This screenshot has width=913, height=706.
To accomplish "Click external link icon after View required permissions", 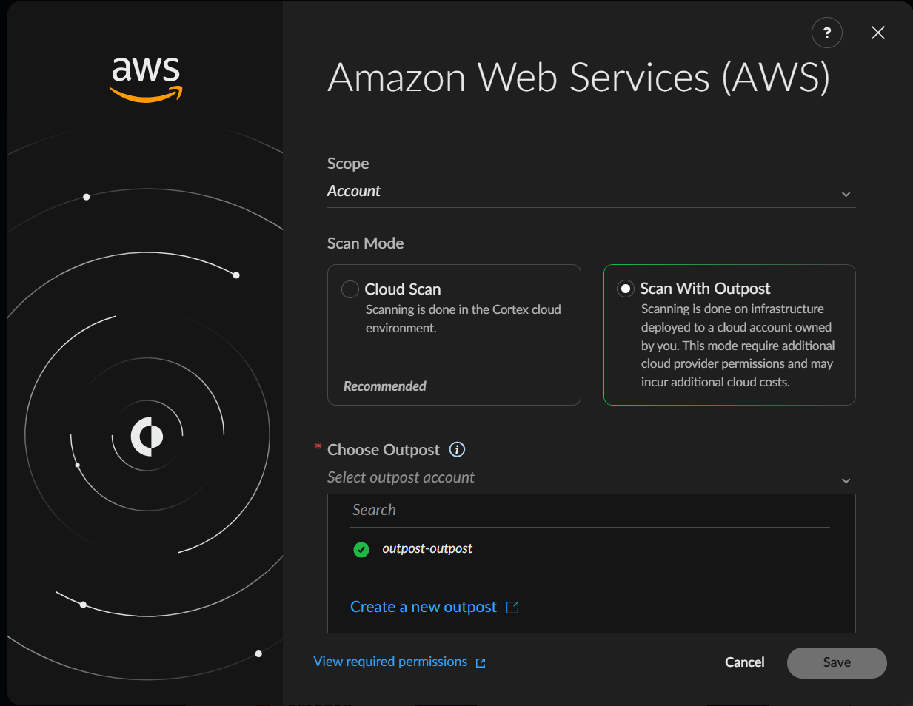I will [x=481, y=663].
